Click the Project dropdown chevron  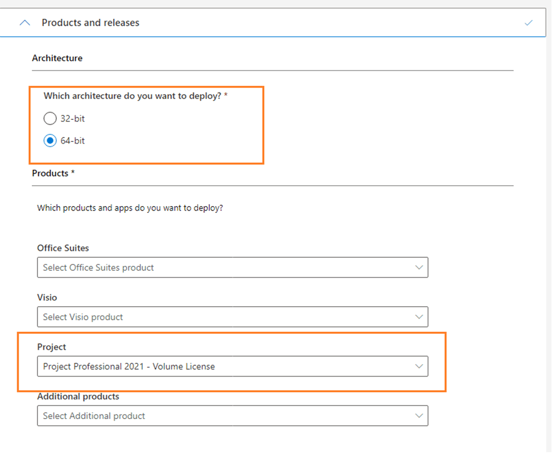coord(419,366)
